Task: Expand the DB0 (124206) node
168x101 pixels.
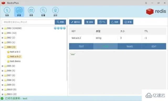Action: tap(2, 28)
